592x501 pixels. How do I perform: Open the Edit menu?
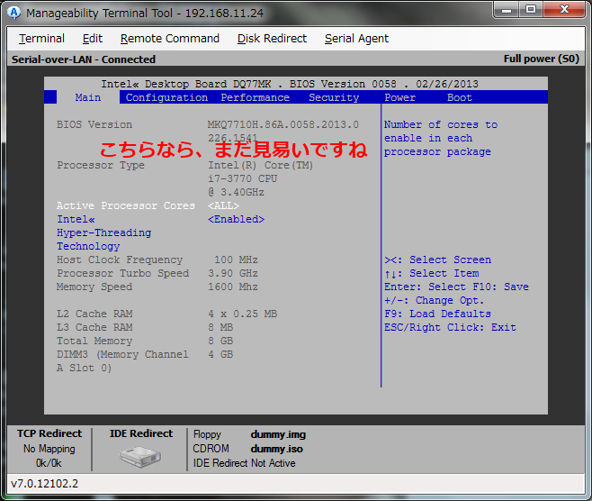tap(93, 39)
